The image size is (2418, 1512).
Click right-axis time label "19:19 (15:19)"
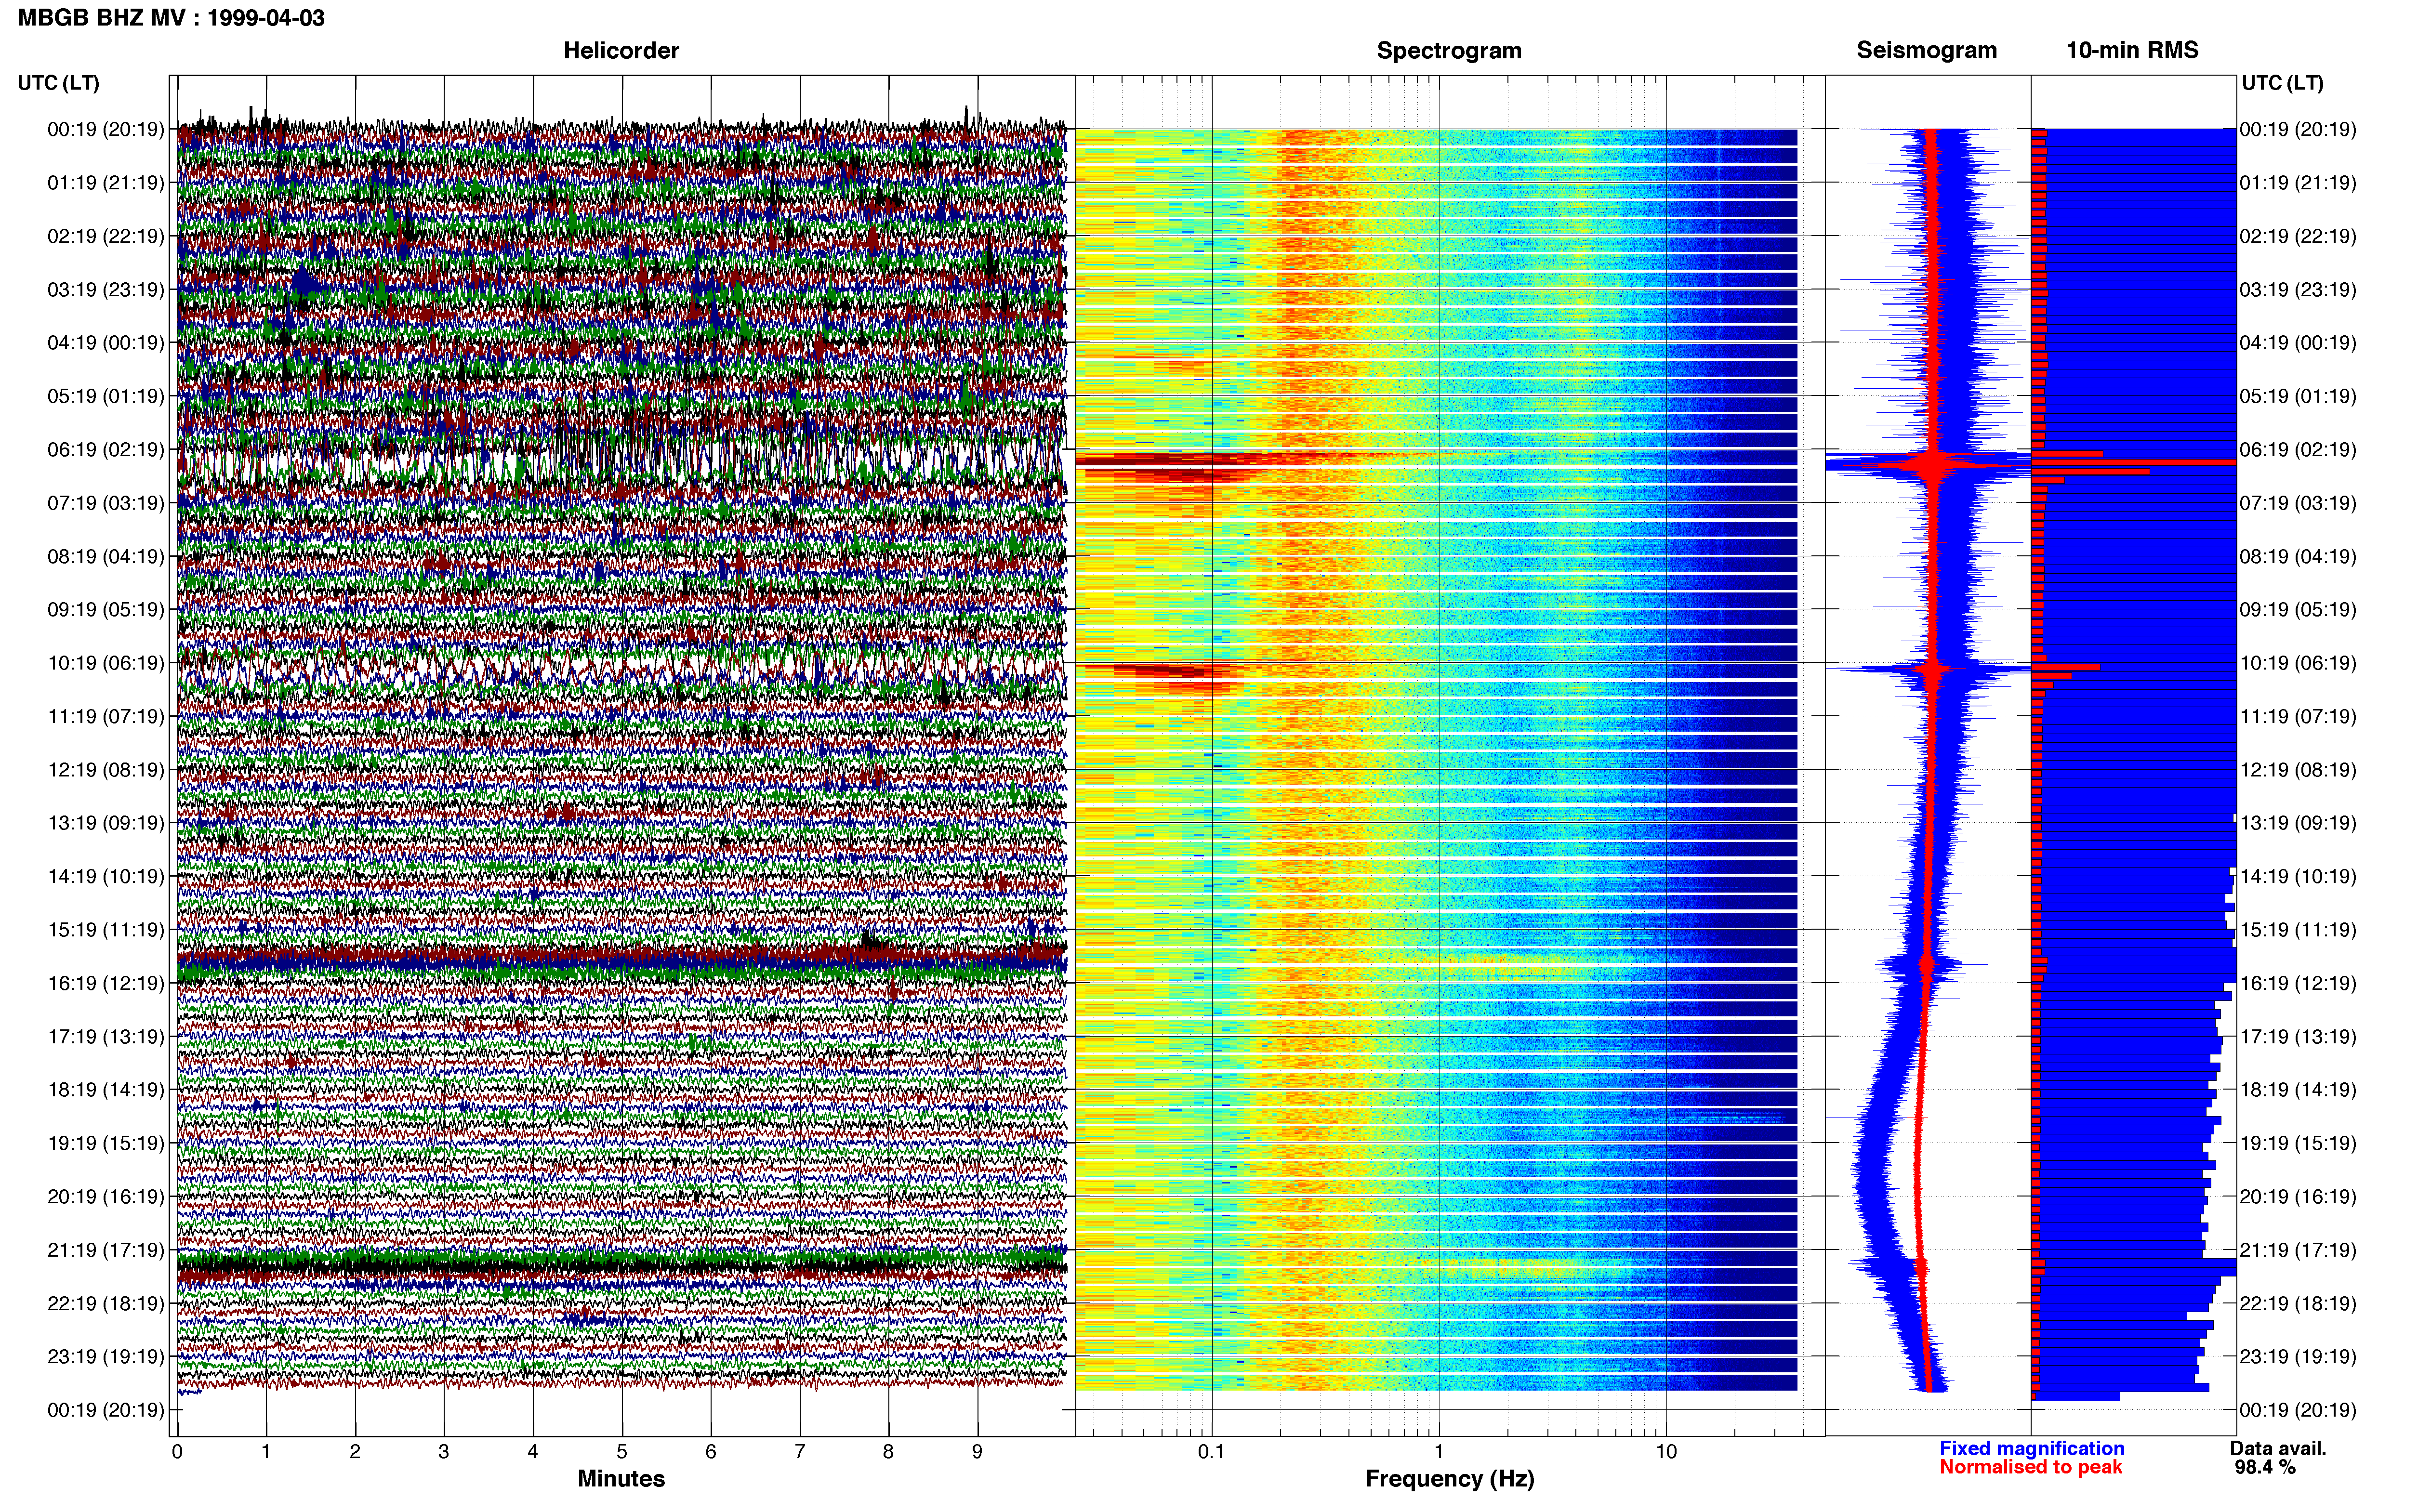pos(2298,1143)
